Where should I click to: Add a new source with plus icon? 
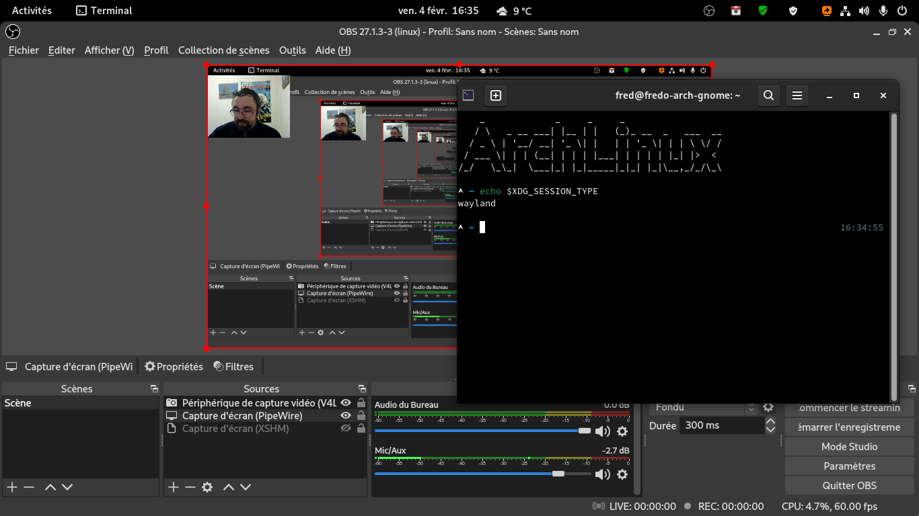point(174,487)
